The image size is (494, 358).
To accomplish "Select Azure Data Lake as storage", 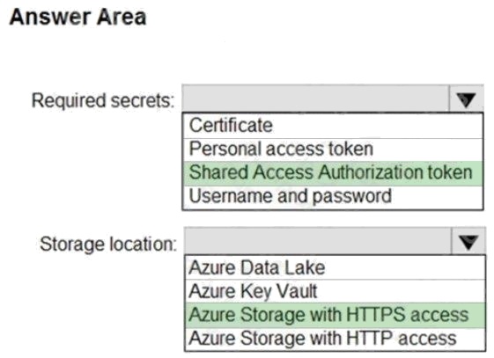I will click(335, 267).
